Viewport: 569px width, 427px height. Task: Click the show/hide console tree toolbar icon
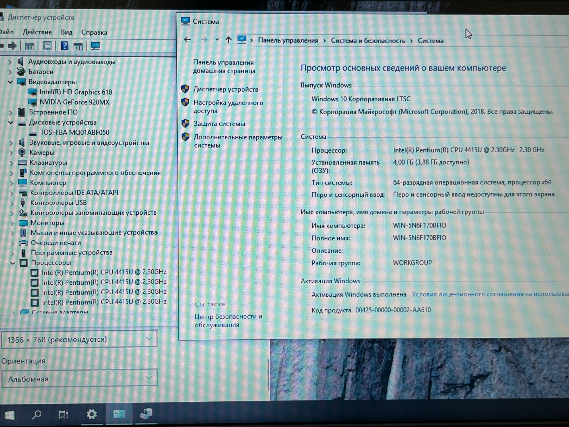coord(30,46)
